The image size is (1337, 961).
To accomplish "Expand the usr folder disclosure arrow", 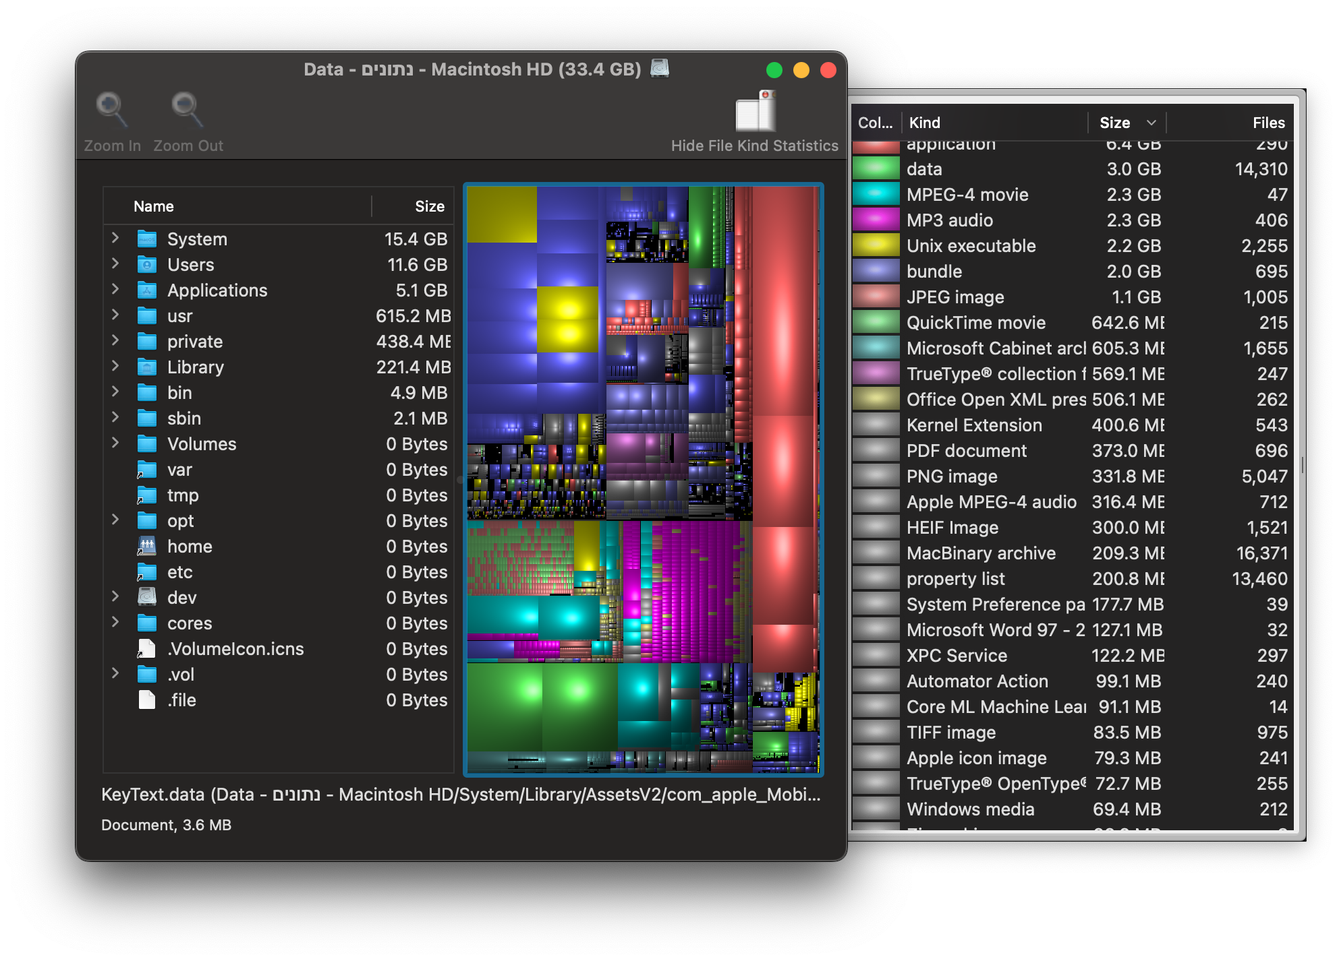I will [x=115, y=315].
